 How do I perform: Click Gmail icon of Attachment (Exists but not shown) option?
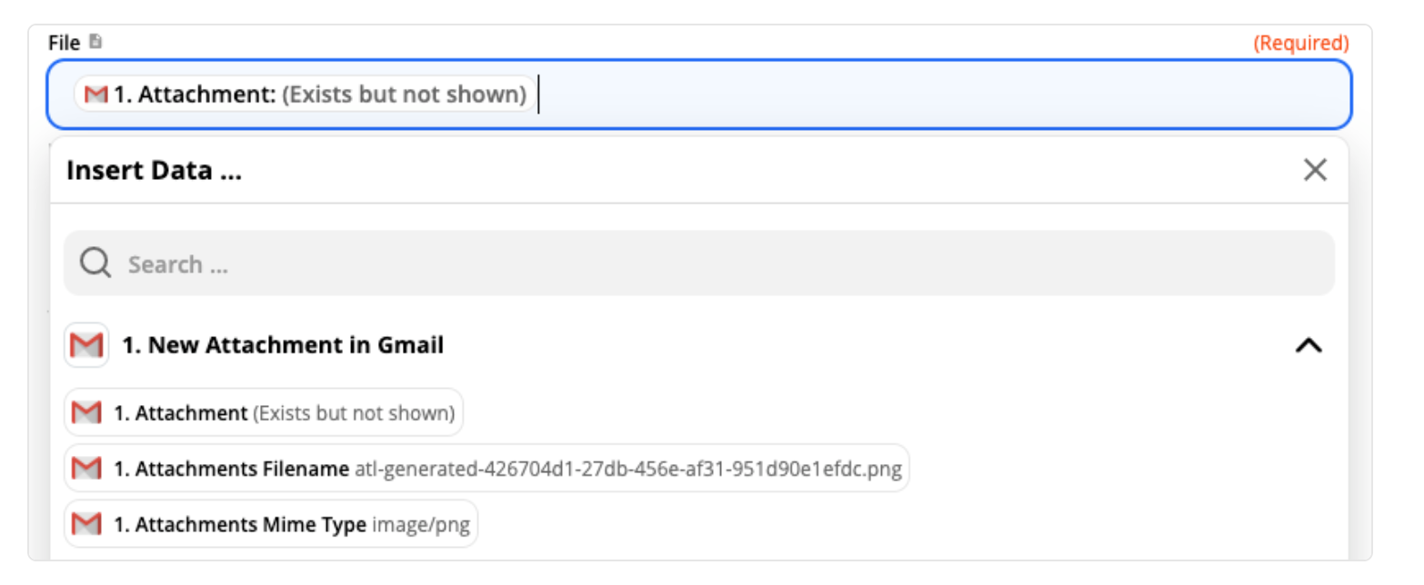click(86, 412)
